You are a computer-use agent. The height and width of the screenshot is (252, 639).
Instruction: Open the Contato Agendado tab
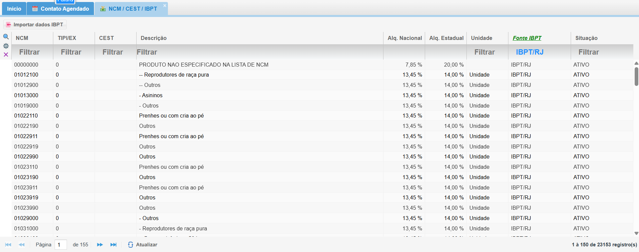(61, 9)
